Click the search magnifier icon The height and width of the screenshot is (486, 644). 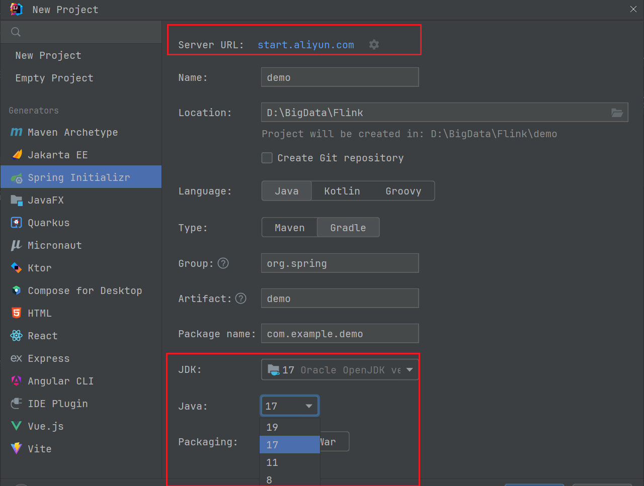tap(16, 32)
